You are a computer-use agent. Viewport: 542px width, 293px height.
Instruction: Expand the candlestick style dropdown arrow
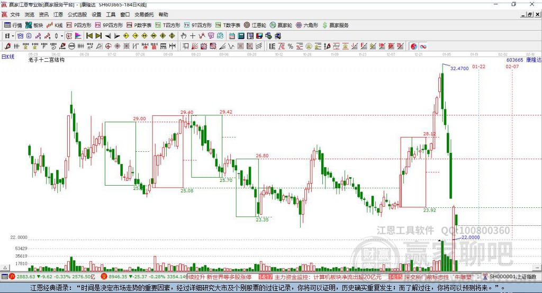coord(62,36)
